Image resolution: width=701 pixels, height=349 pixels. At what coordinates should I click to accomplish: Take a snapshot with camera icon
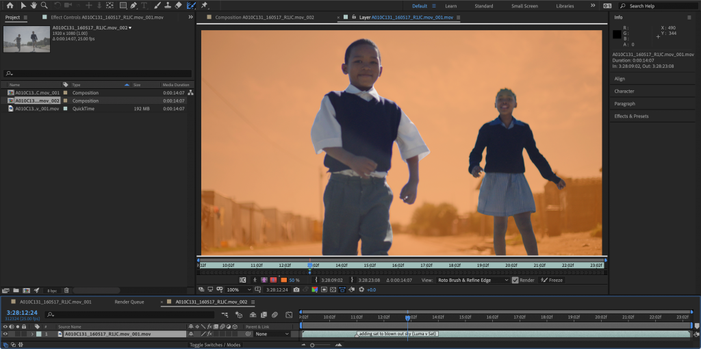(296, 289)
